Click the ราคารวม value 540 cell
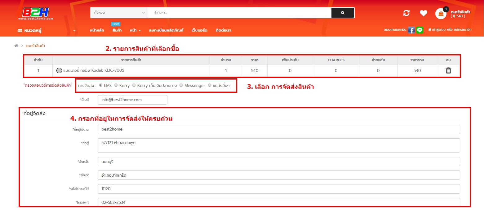 [417, 71]
